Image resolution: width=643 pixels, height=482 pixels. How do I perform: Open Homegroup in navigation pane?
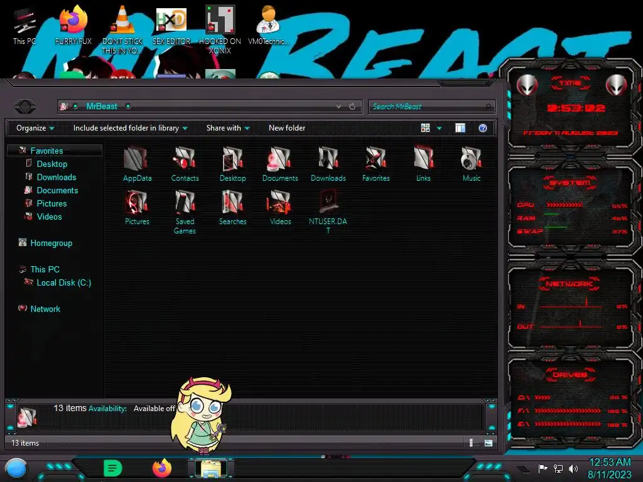[x=51, y=243]
